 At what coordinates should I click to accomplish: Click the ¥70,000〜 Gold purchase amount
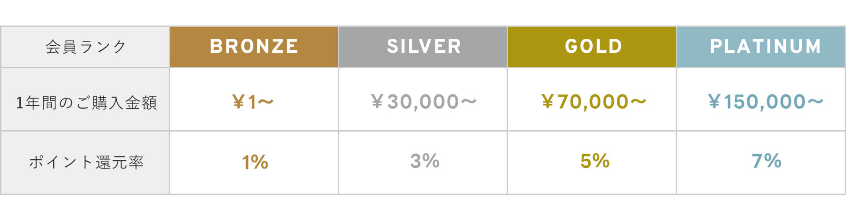pyautogui.click(x=594, y=102)
